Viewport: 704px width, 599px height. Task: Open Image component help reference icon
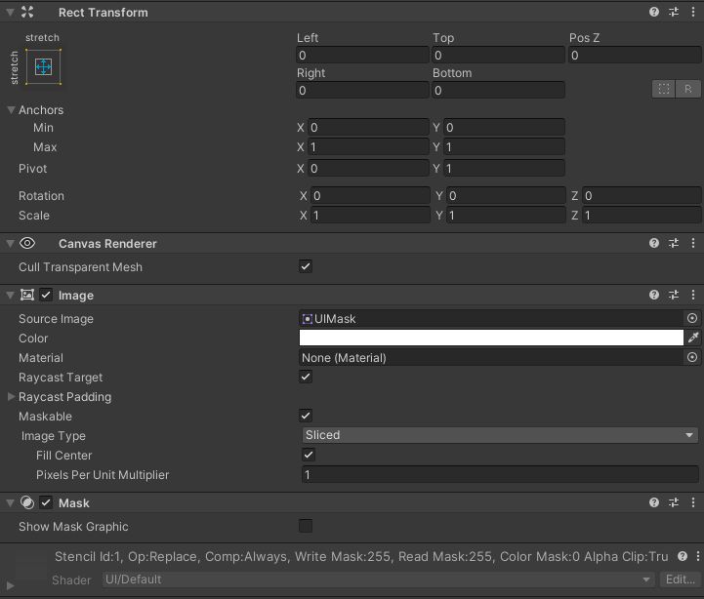coord(654,295)
